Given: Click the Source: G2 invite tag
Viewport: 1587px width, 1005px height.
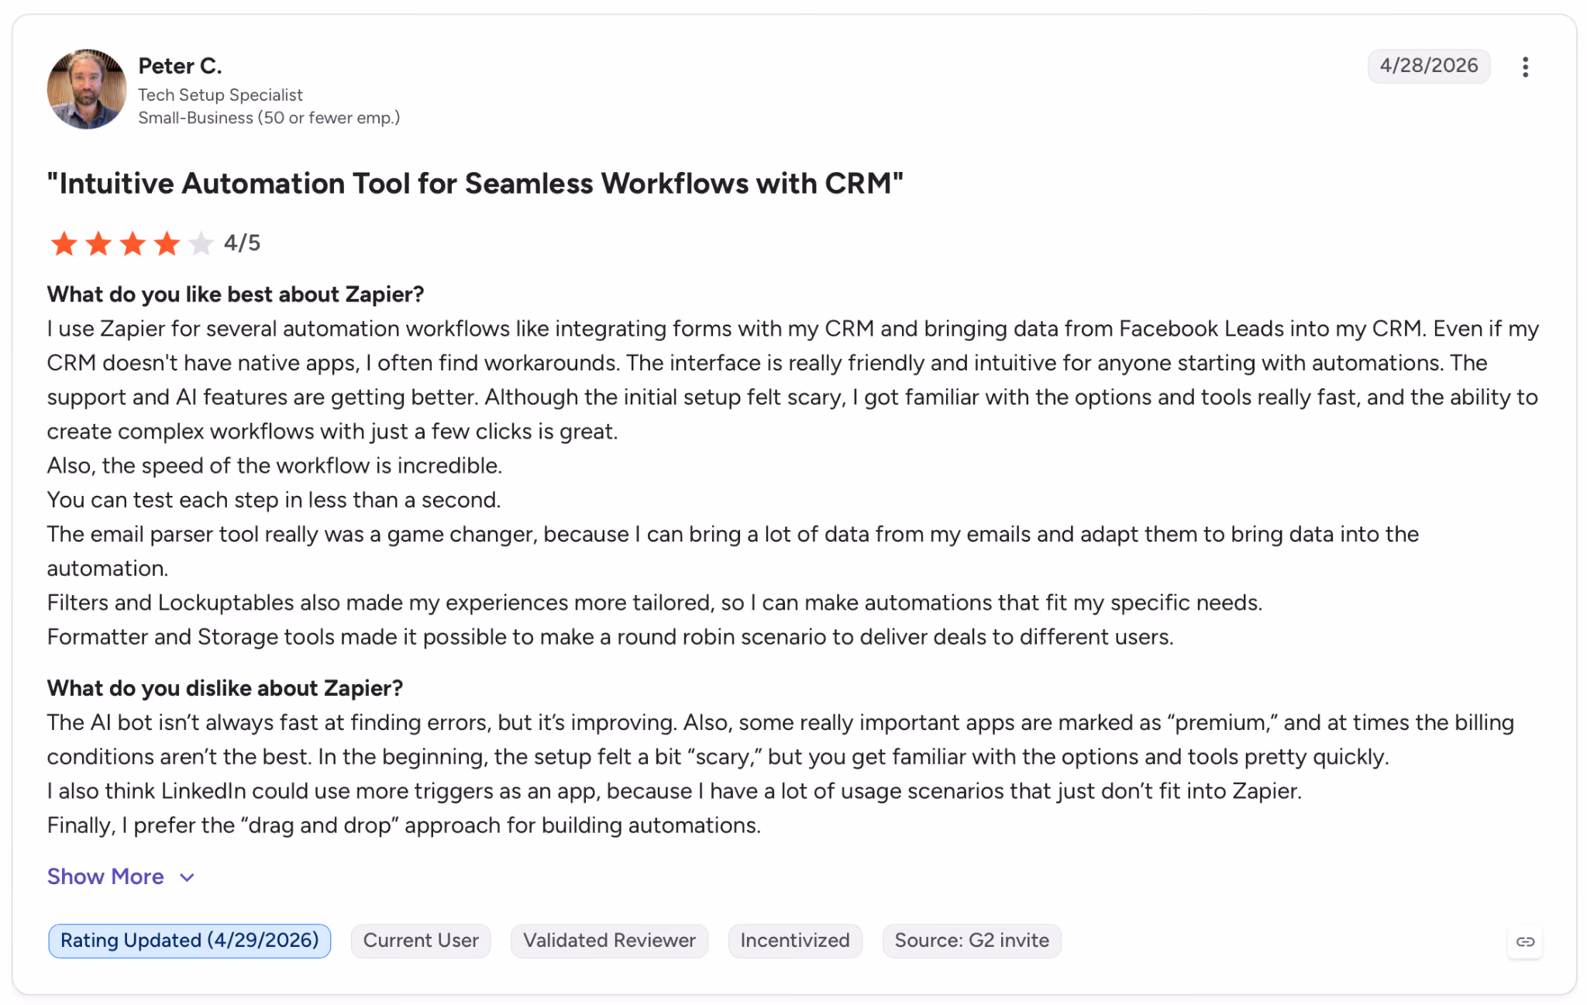Looking at the screenshot, I should click(972, 941).
